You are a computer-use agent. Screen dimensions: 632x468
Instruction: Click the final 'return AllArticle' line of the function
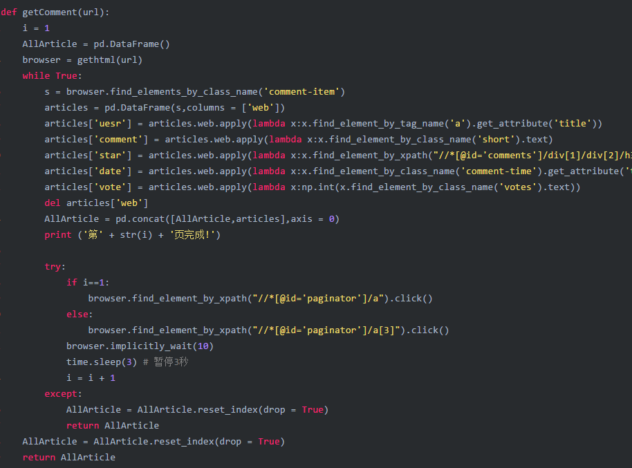click(69, 458)
